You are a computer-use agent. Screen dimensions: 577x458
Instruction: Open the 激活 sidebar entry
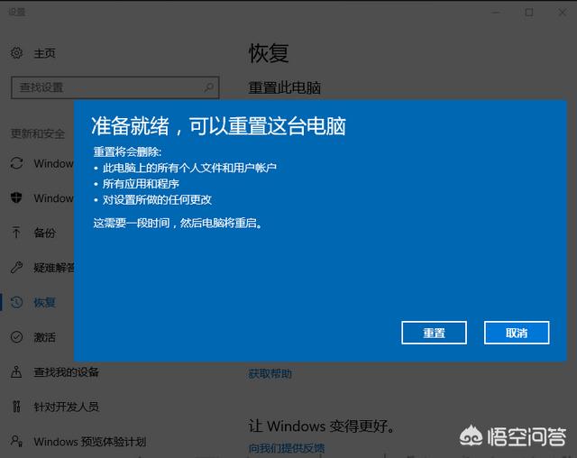pos(44,337)
